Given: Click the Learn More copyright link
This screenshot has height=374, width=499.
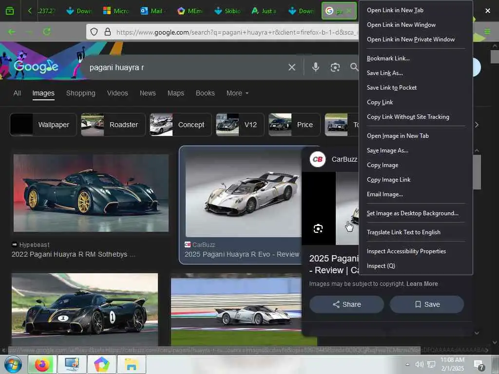Looking at the screenshot, I should [x=422, y=284].
